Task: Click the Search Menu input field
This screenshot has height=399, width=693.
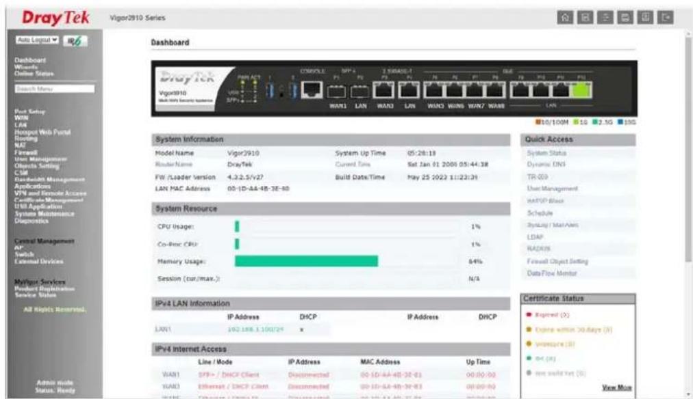Action: (x=54, y=89)
